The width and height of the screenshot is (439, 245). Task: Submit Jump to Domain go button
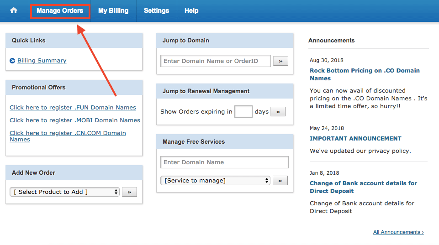tap(280, 61)
